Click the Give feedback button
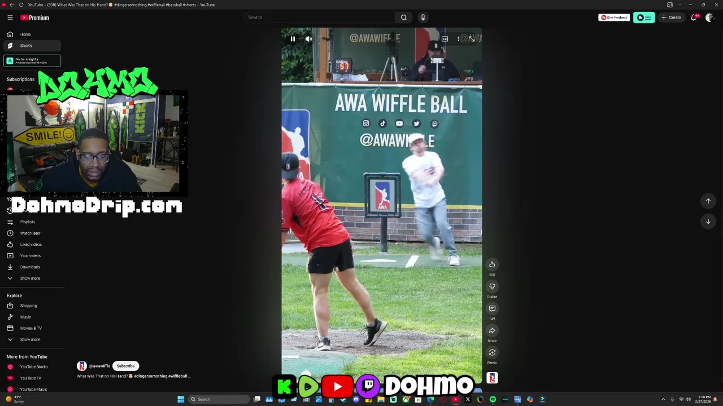Image resolution: width=723 pixels, height=406 pixels. tap(614, 17)
